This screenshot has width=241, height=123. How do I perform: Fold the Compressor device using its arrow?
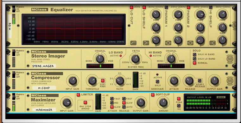pos(9,77)
